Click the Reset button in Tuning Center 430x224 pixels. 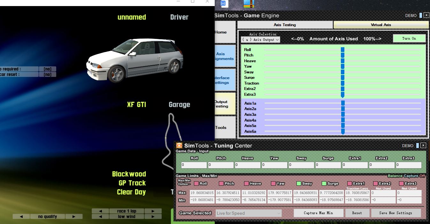pos(357,213)
